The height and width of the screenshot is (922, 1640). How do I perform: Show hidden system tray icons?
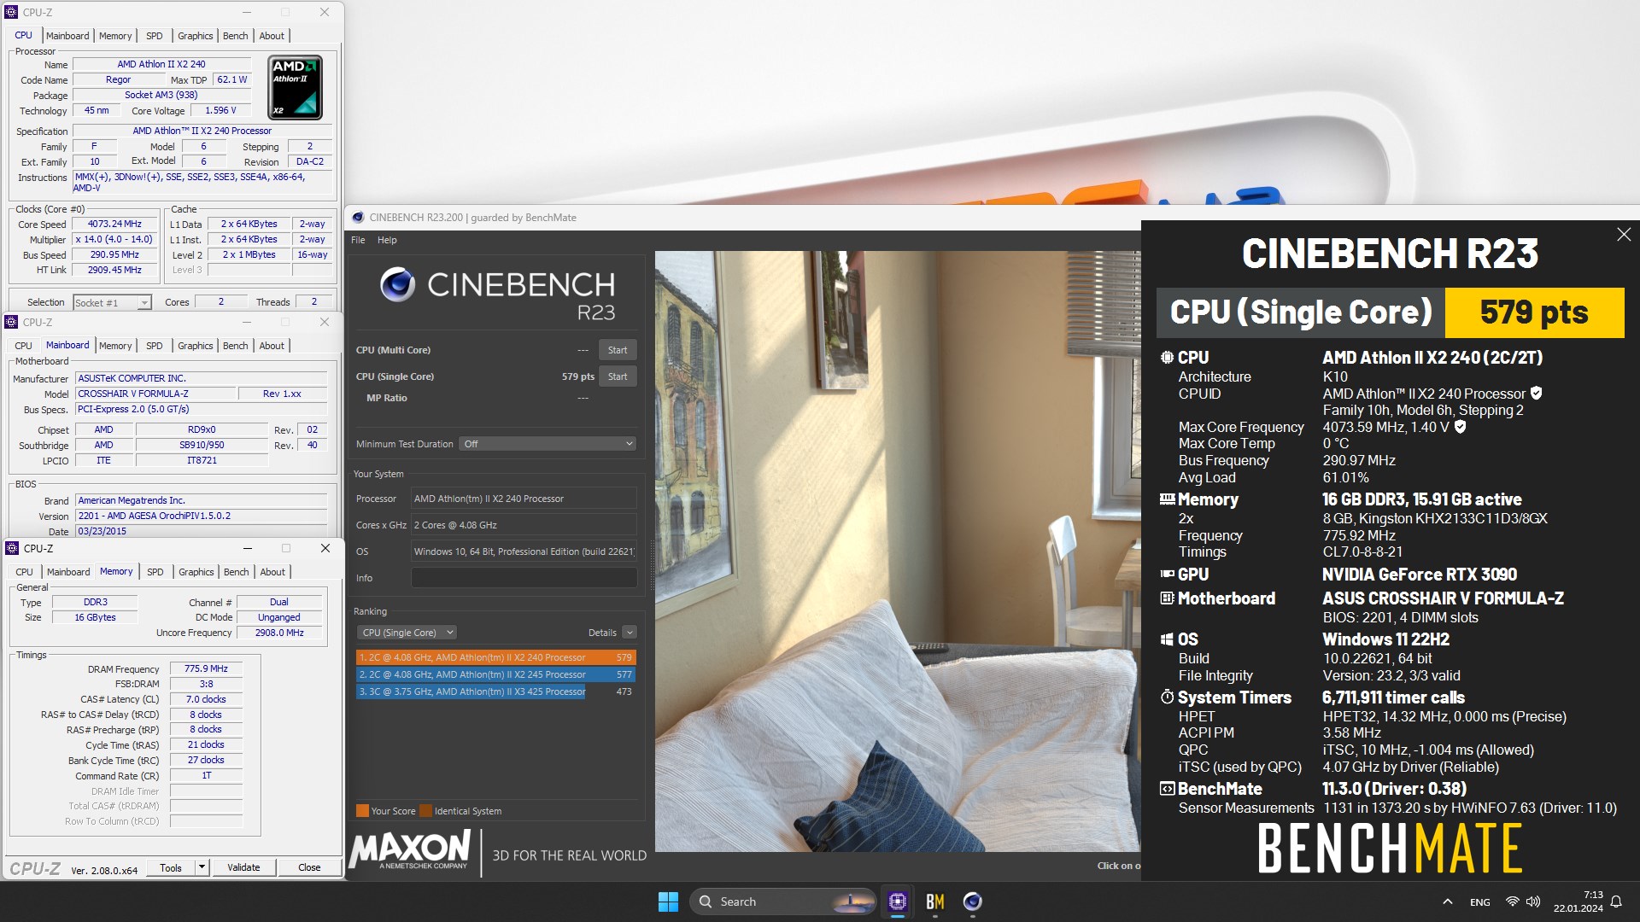tap(1447, 902)
